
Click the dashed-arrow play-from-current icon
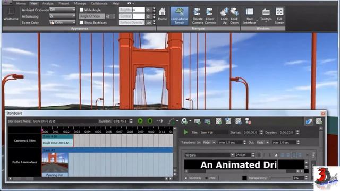160,121
